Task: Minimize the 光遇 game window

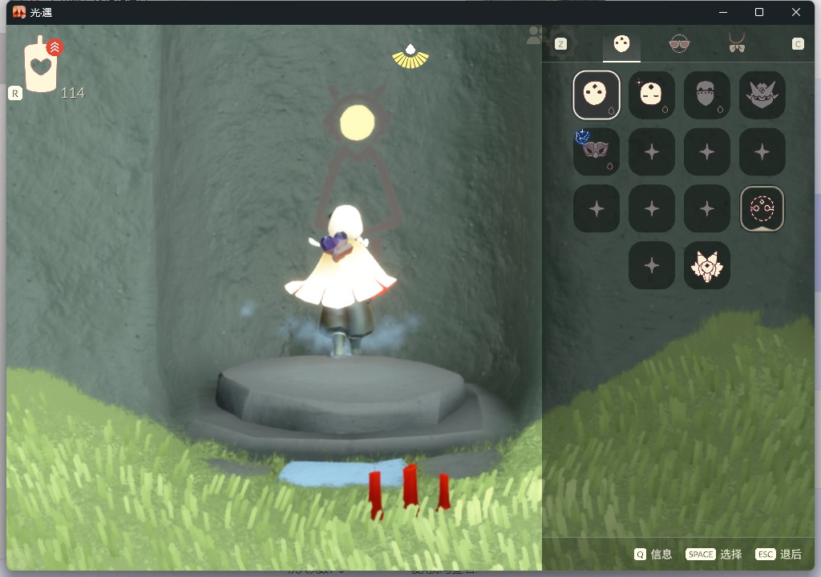Action: (x=723, y=12)
